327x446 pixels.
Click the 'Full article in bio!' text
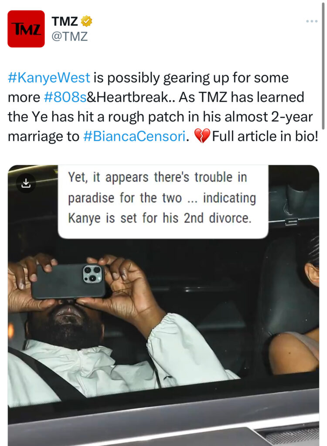(265, 136)
